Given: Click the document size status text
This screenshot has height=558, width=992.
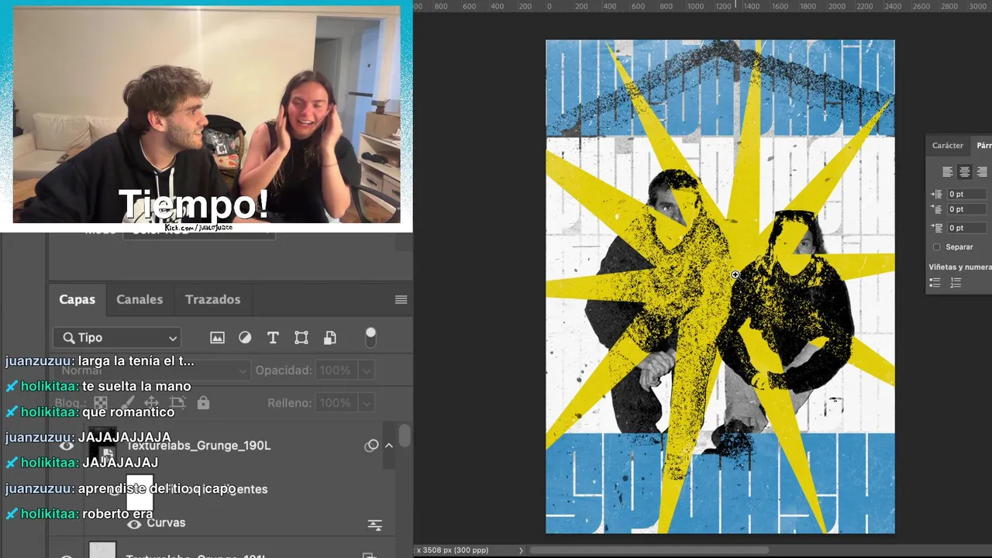Looking at the screenshot, I should (453, 550).
